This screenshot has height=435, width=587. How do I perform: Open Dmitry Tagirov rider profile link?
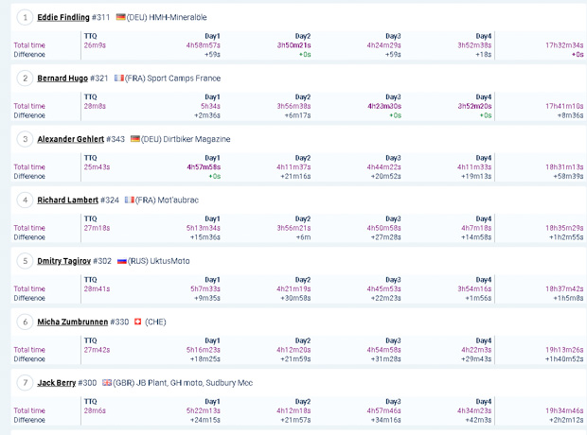coord(64,261)
